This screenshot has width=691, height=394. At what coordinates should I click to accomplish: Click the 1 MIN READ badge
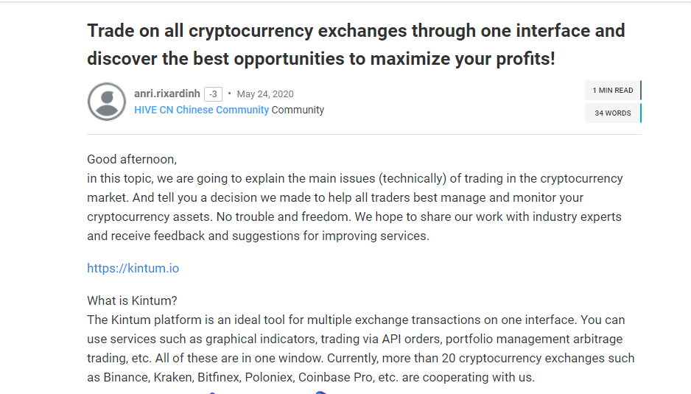(x=612, y=91)
